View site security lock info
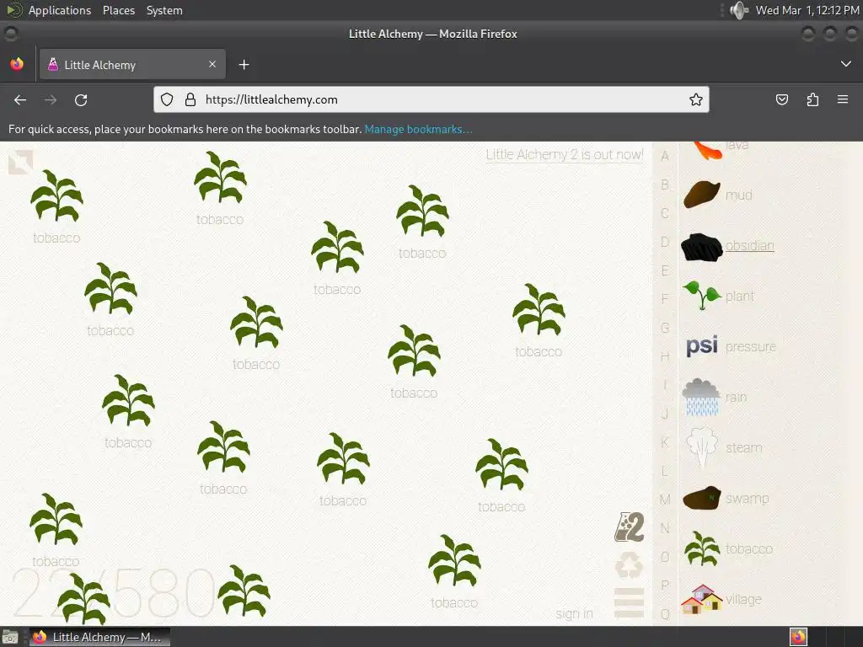The height and width of the screenshot is (647, 863). [x=190, y=99]
